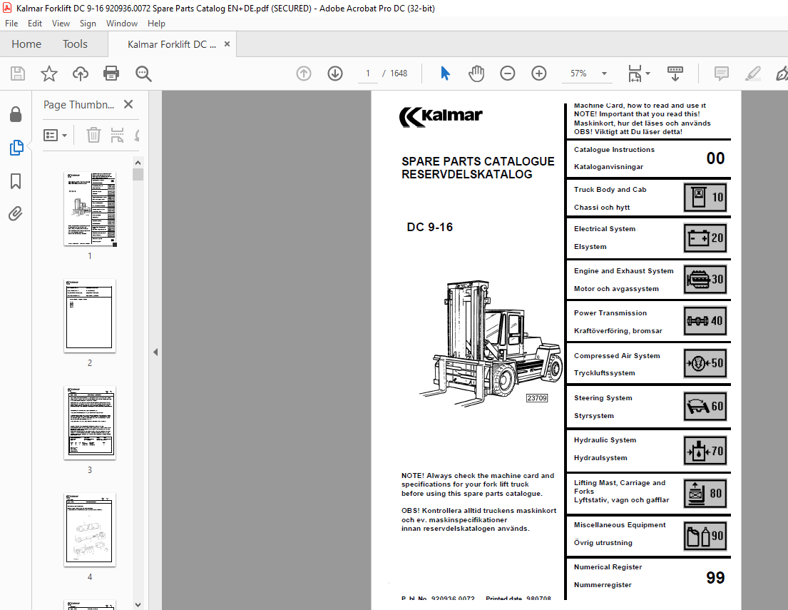This screenshot has height=610, width=788.
Task: Click the current page number field
Action: pyautogui.click(x=368, y=73)
